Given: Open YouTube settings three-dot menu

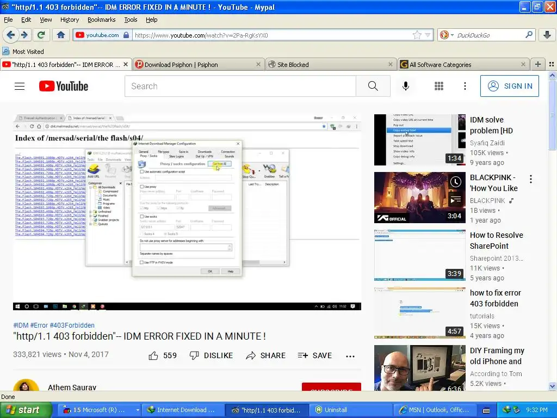Looking at the screenshot, I should [x=465, y=86].
